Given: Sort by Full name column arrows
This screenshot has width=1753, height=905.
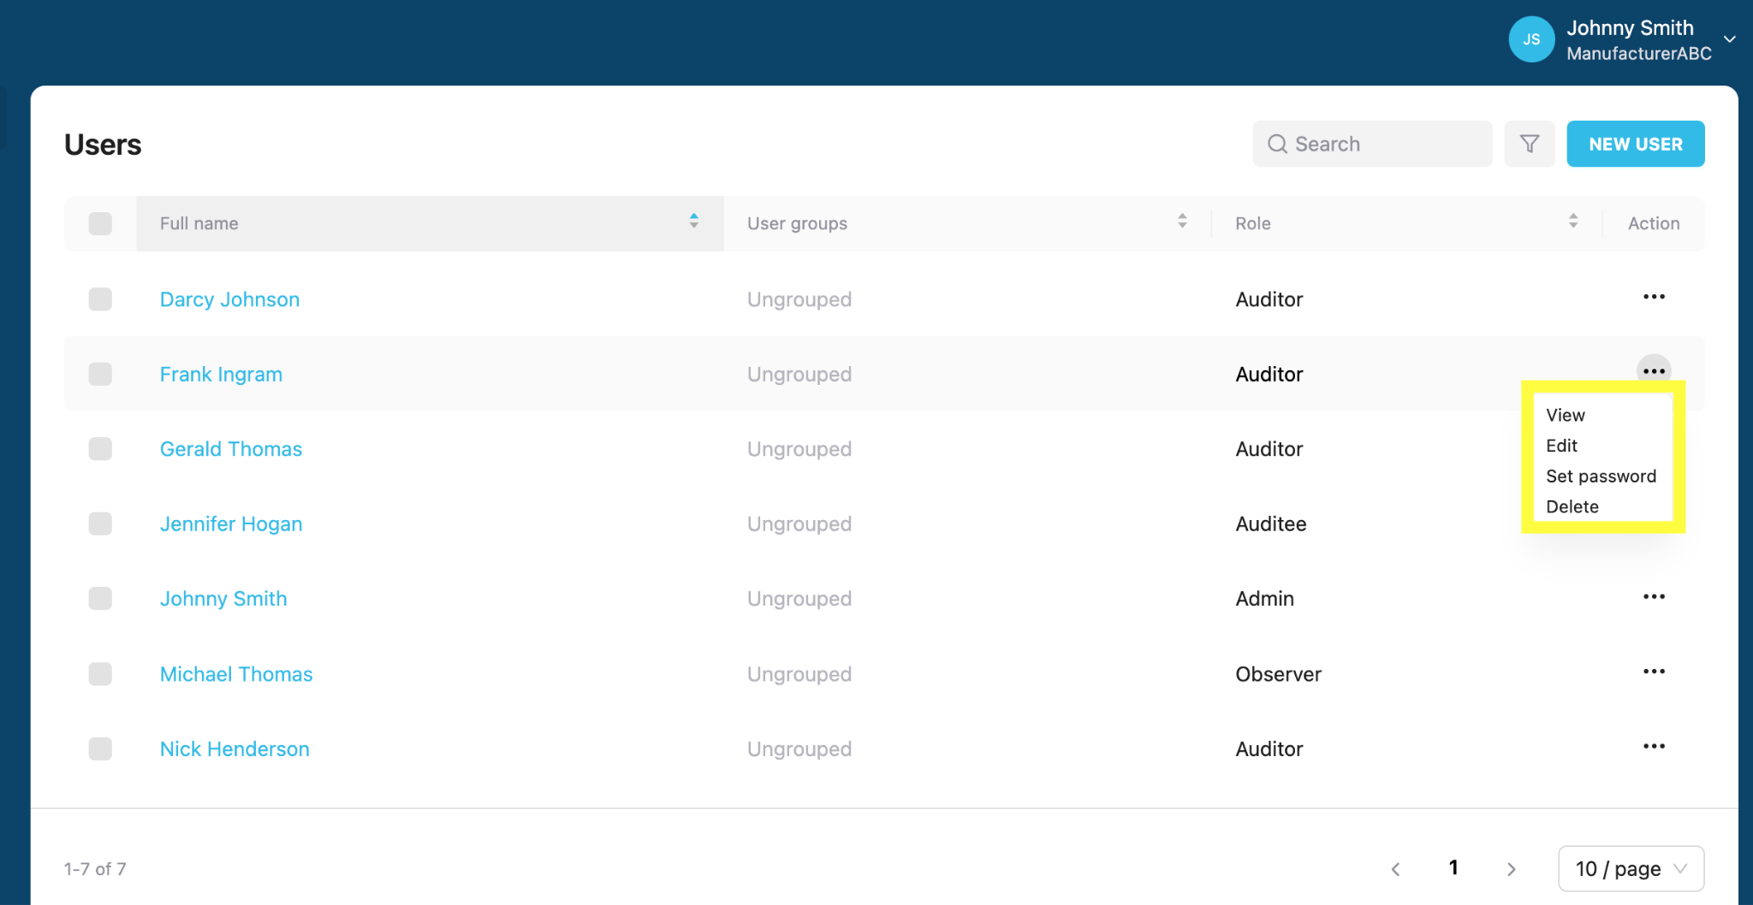Looking at the screenshot, I should tap(694, 221).
